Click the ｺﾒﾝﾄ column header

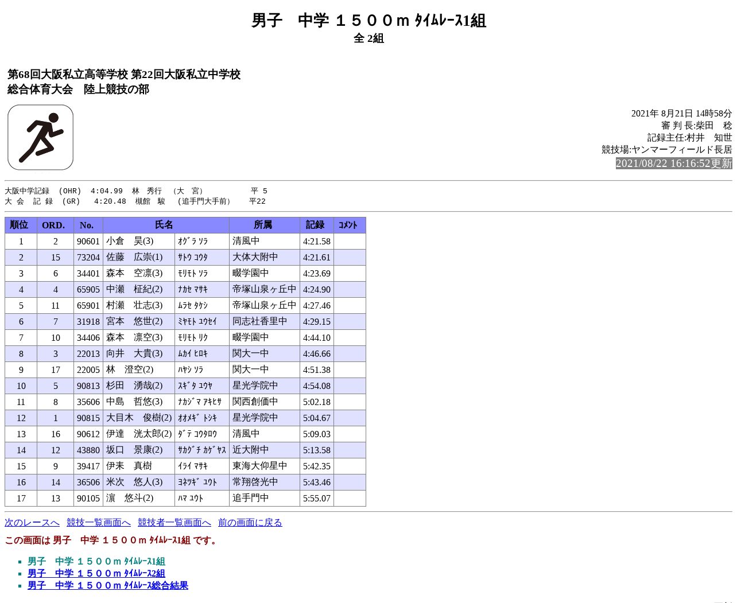(350, 225)
